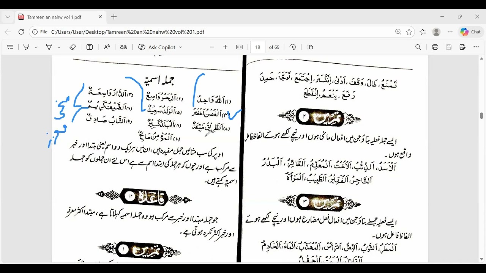The width and height of the screenshot is (486, 273).
Task: Open a new browser tab
Action: pos(114,17)
